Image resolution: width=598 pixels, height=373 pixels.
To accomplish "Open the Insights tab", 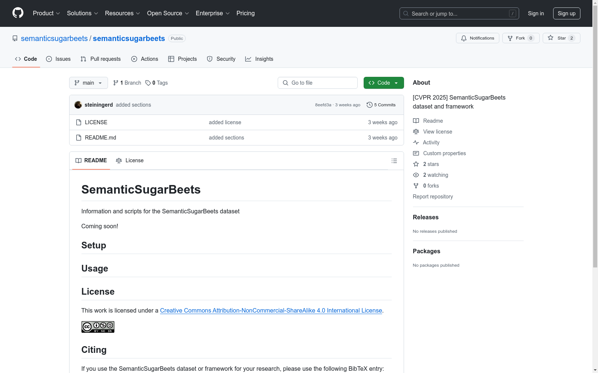I will 259,59.
